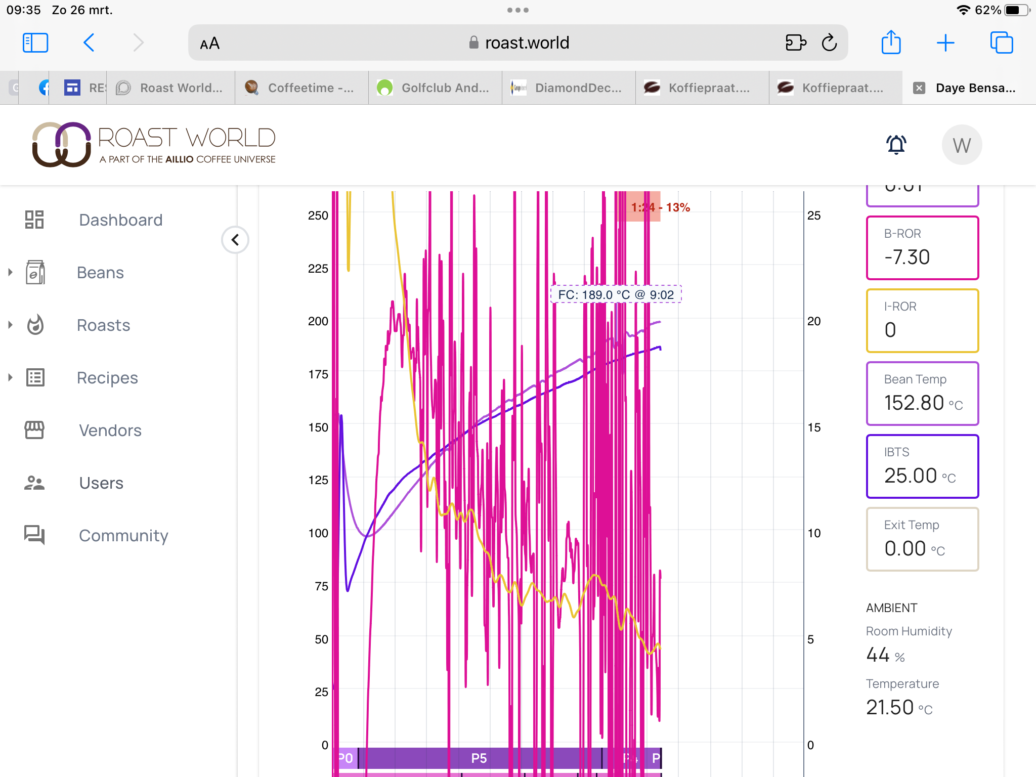The height and width of the screenshot is (777, 1036).
Task: Open the Community sidebar link
Action: coord(123,535)
